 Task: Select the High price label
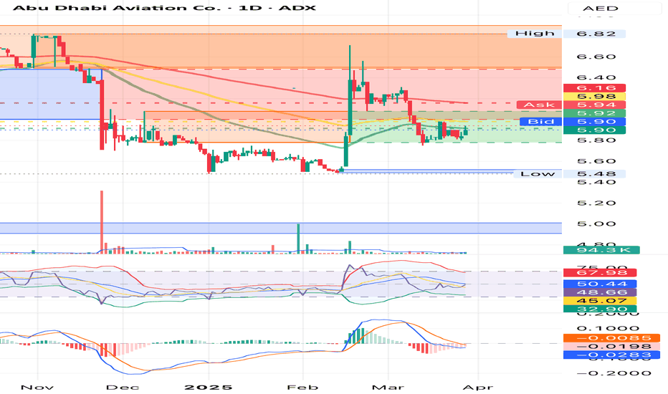coord(535,34)
